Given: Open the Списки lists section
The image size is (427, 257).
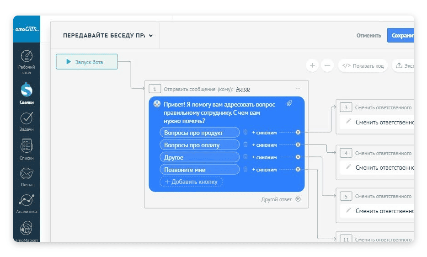Looking at the screenshot, I should pos(27,146).
